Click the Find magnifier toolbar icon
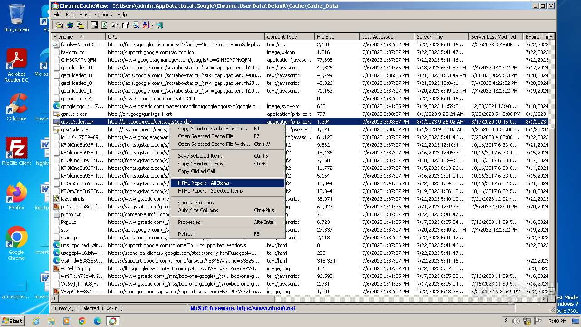Screen dimensions: 581x327 click(136, 25)
